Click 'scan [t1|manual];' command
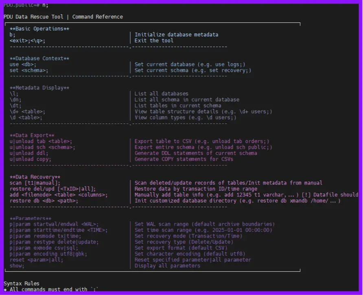363x295 pixels. [x=35, y=183]
